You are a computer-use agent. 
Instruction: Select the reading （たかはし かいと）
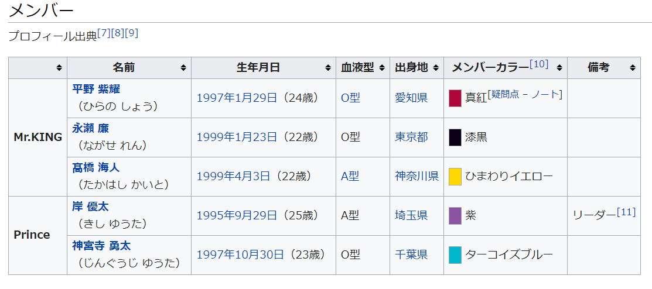[124, 185]
